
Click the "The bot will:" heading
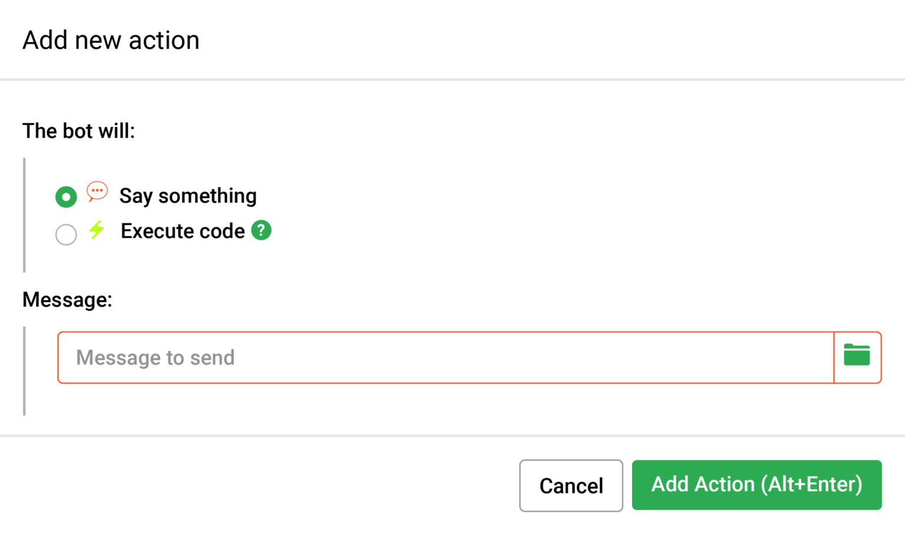[x=78, y=131]
